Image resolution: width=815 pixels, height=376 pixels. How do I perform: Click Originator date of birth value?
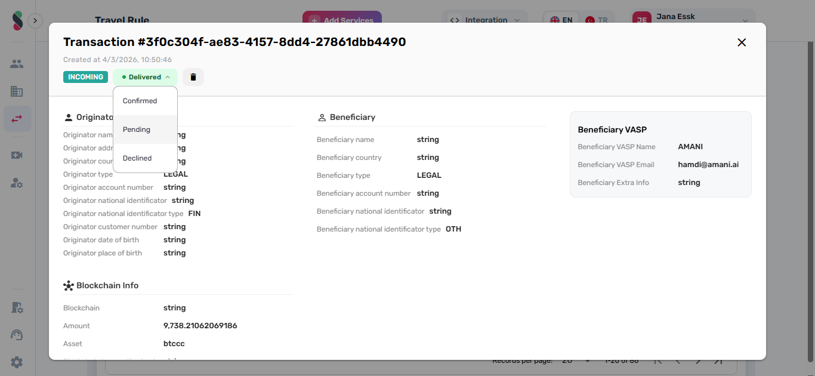coord(174,240)
